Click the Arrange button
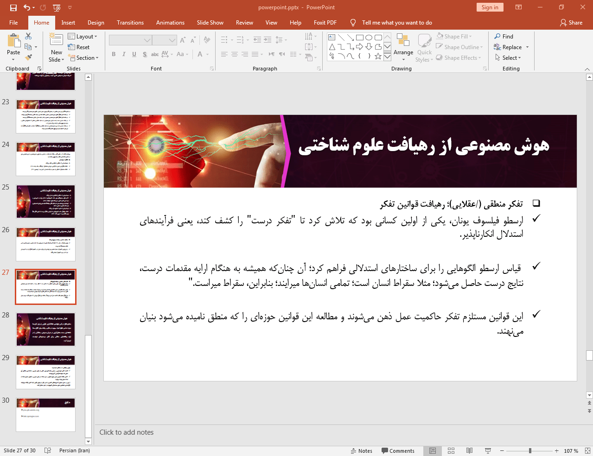593x456 pixels. coord(403,46)
